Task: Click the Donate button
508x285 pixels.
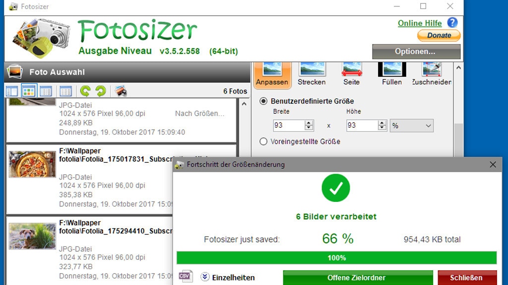Action: pyautogui.click(x=439, y=35)
